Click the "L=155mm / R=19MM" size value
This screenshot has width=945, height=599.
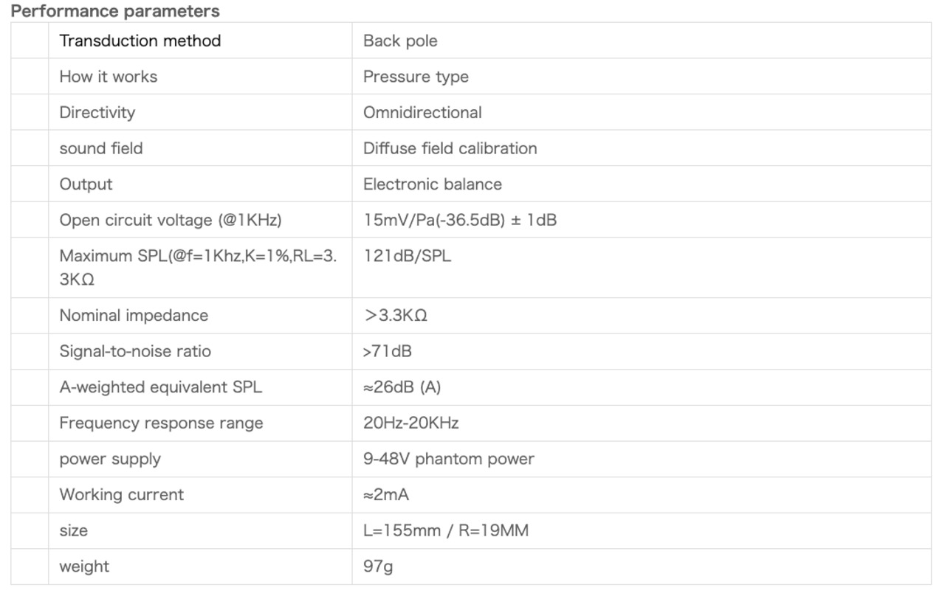pos(446,530)
